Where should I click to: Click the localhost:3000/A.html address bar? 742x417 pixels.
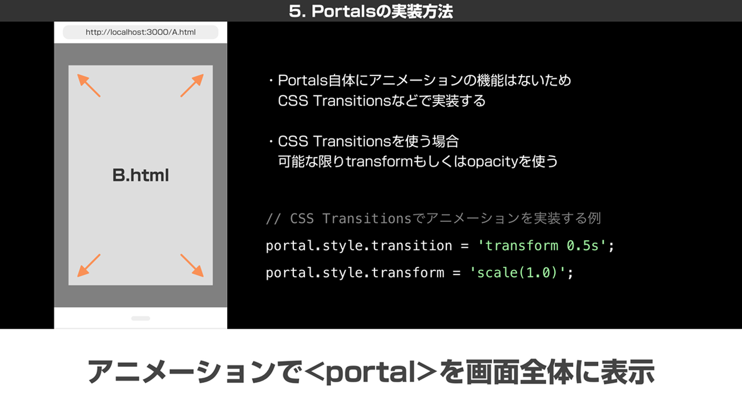(140, 33)
